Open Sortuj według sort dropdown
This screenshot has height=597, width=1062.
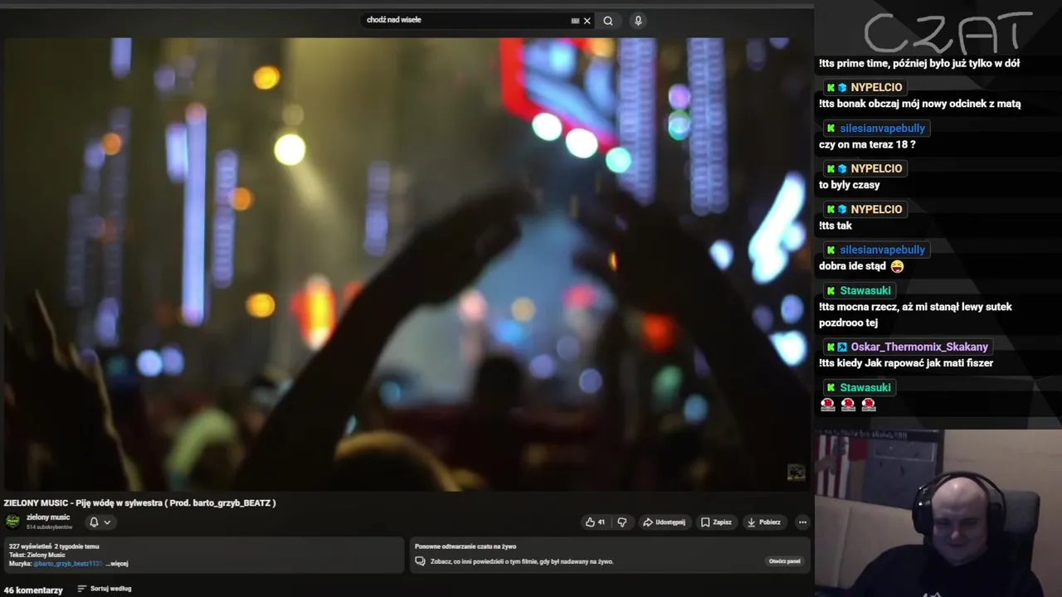[x=105, y=589]
